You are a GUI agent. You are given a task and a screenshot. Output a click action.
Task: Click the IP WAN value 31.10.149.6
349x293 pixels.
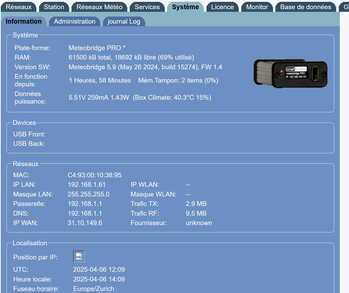(x=85, y=223)
